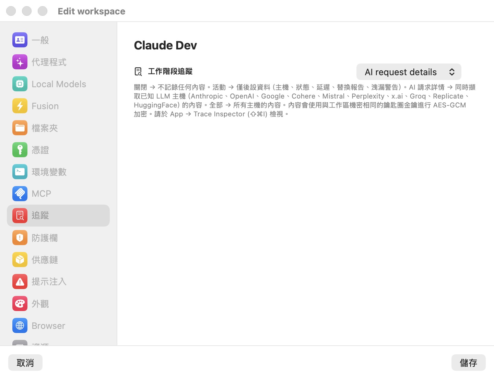
Task: Switch to the 代理程式 section
Action: coord(58,62)
